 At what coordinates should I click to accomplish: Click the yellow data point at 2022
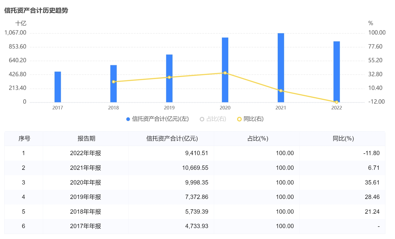[336, 102]
